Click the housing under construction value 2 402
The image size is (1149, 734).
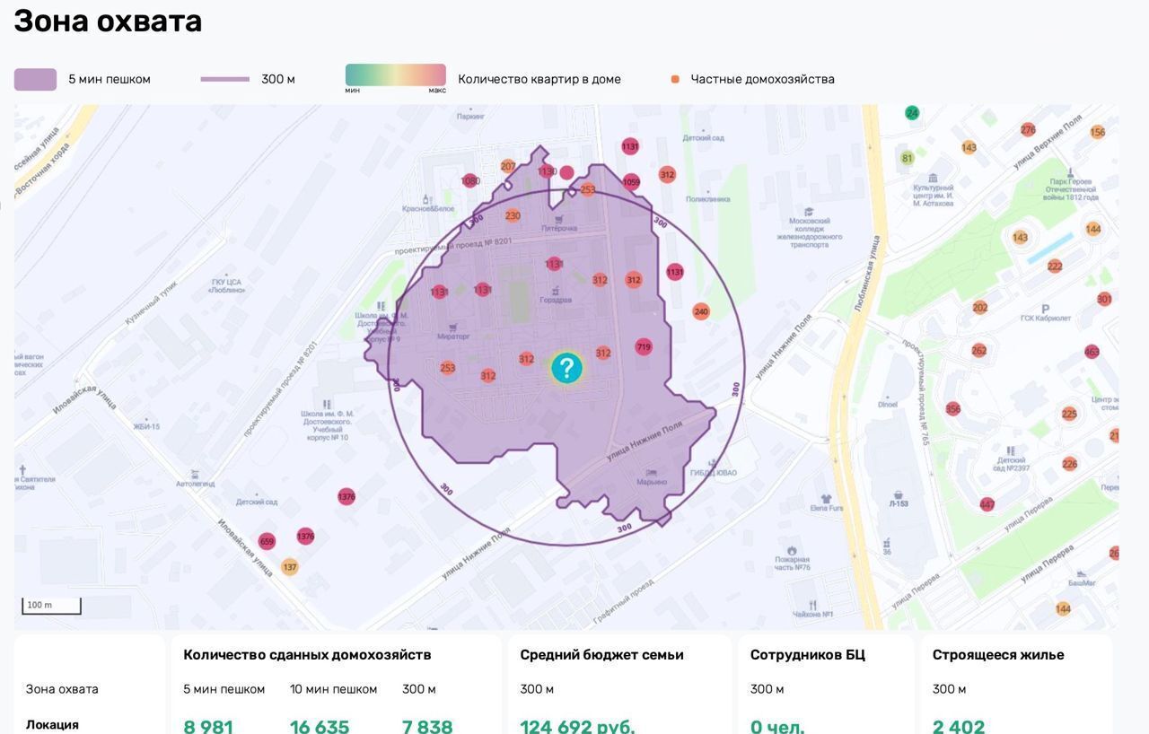(x=959, y=726)
